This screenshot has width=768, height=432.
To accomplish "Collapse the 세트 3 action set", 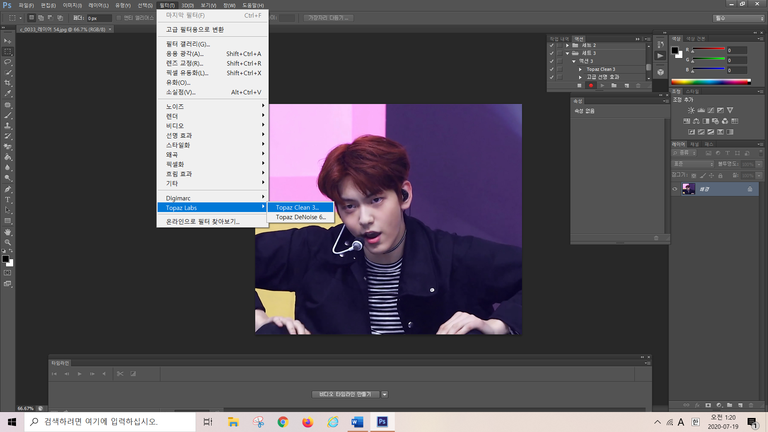I will (x=567, y=53).
